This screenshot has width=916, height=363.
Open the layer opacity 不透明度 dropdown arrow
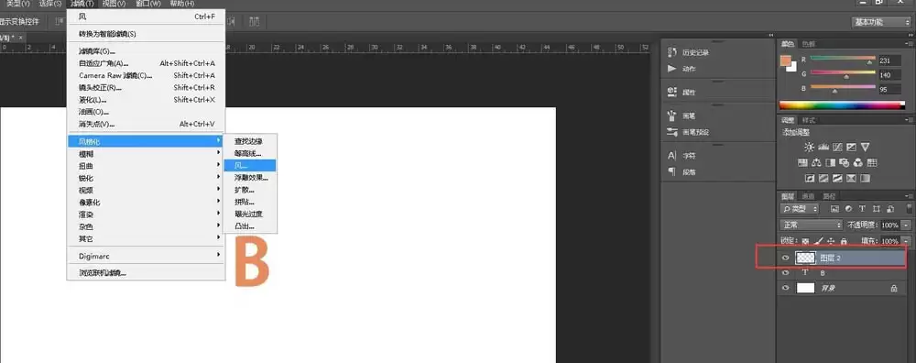tap(906, 225)
